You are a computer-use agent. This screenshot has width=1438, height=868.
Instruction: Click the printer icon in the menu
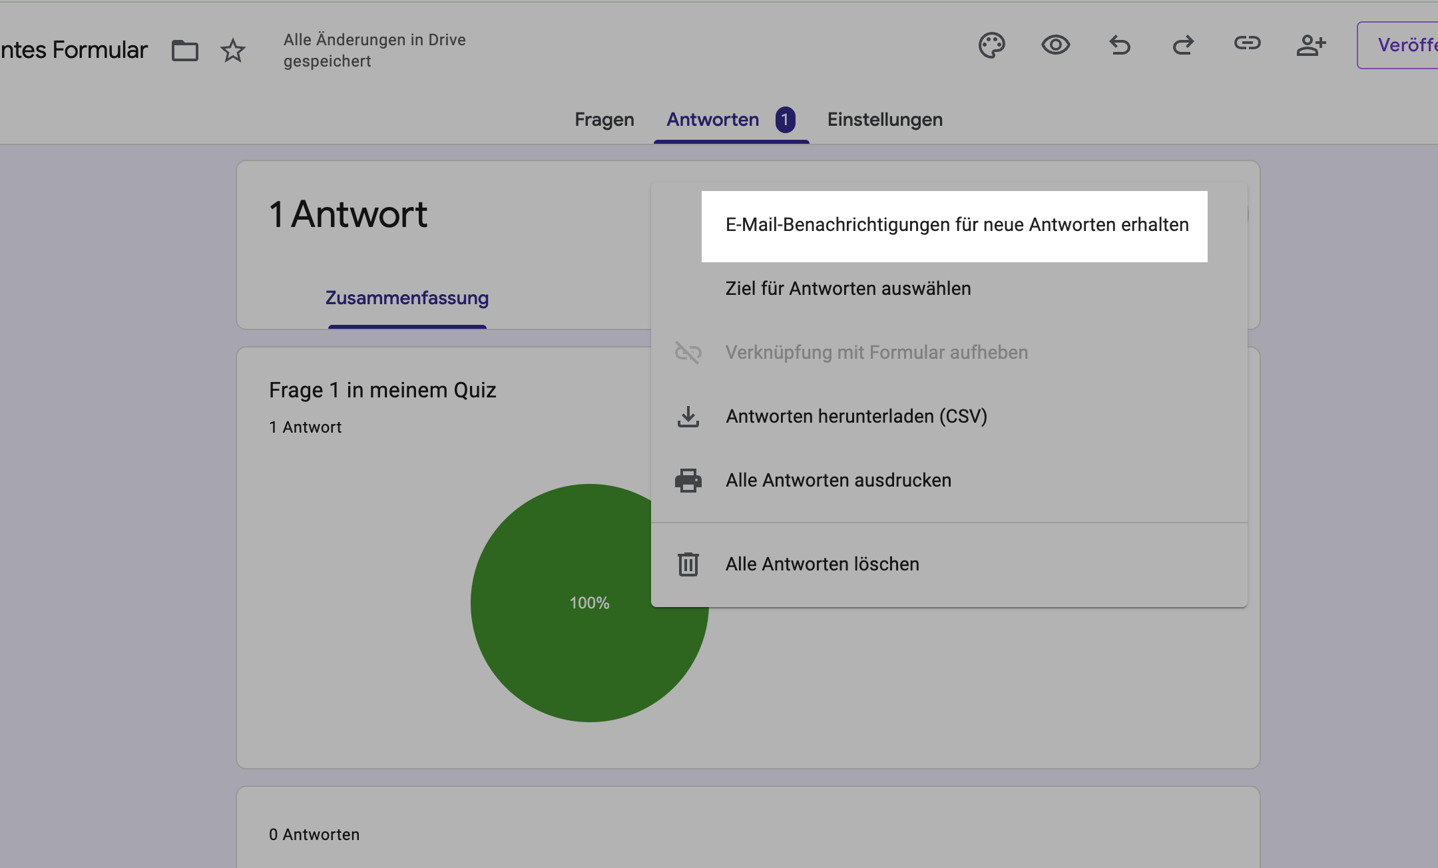(x=688, y=481)
